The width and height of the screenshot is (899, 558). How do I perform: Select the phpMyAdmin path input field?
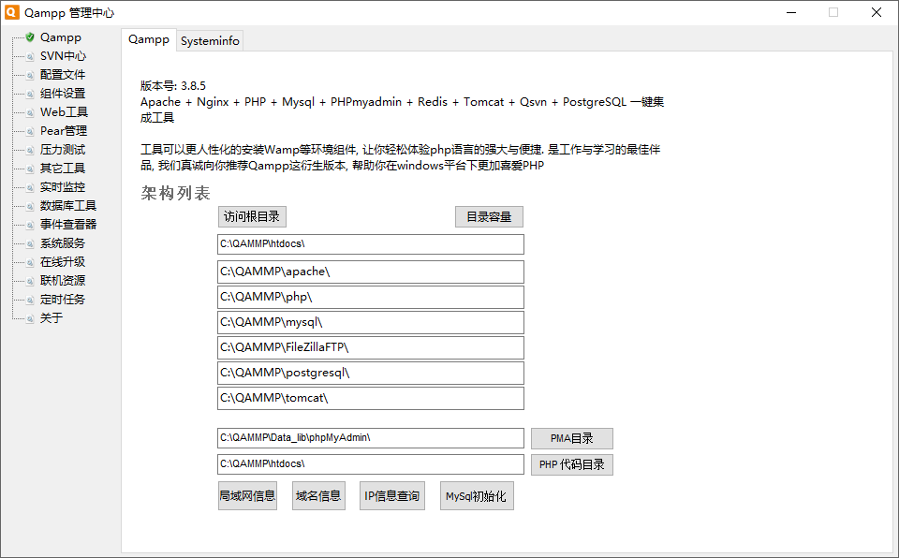click(369, 437)
